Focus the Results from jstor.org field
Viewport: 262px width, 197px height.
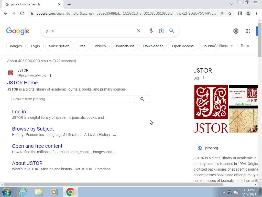[73, 99]
